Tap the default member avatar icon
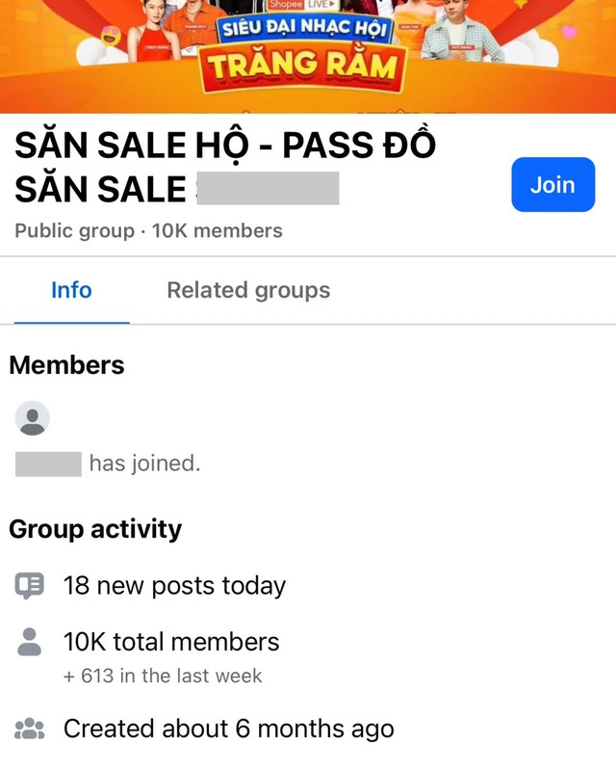616x771 pixels. tap(33, 418)
